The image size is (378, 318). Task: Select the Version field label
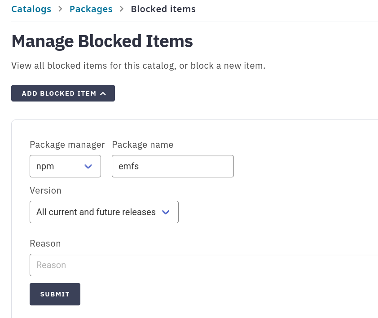point(45,190)
